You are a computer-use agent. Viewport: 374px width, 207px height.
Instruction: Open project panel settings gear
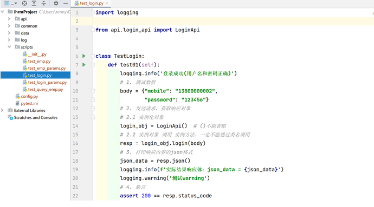click(x=56, y=3)
